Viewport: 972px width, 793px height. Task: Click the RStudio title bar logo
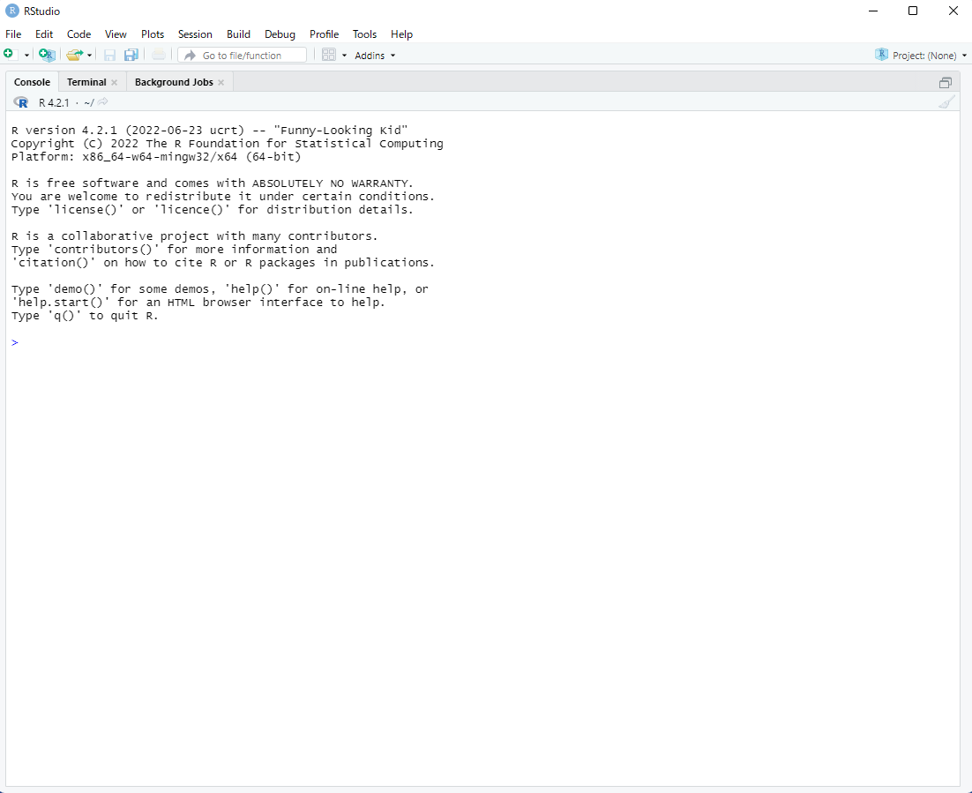pos(11,11)
